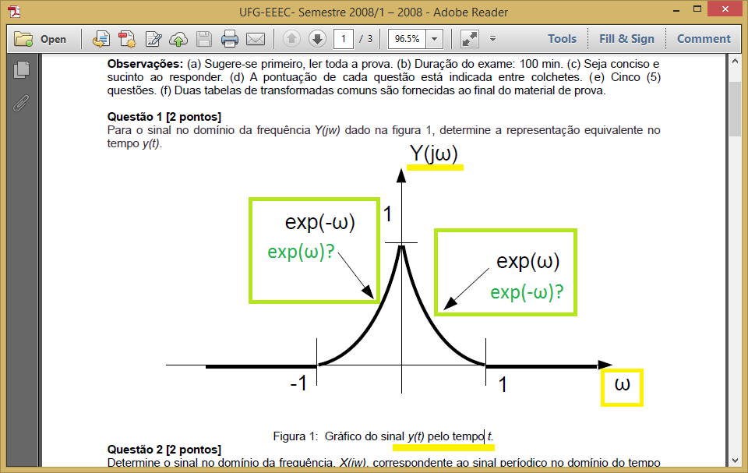Click the Y(jω) axis label
The height and width of the screenshot is (473, 748).
tap(434, 154)
